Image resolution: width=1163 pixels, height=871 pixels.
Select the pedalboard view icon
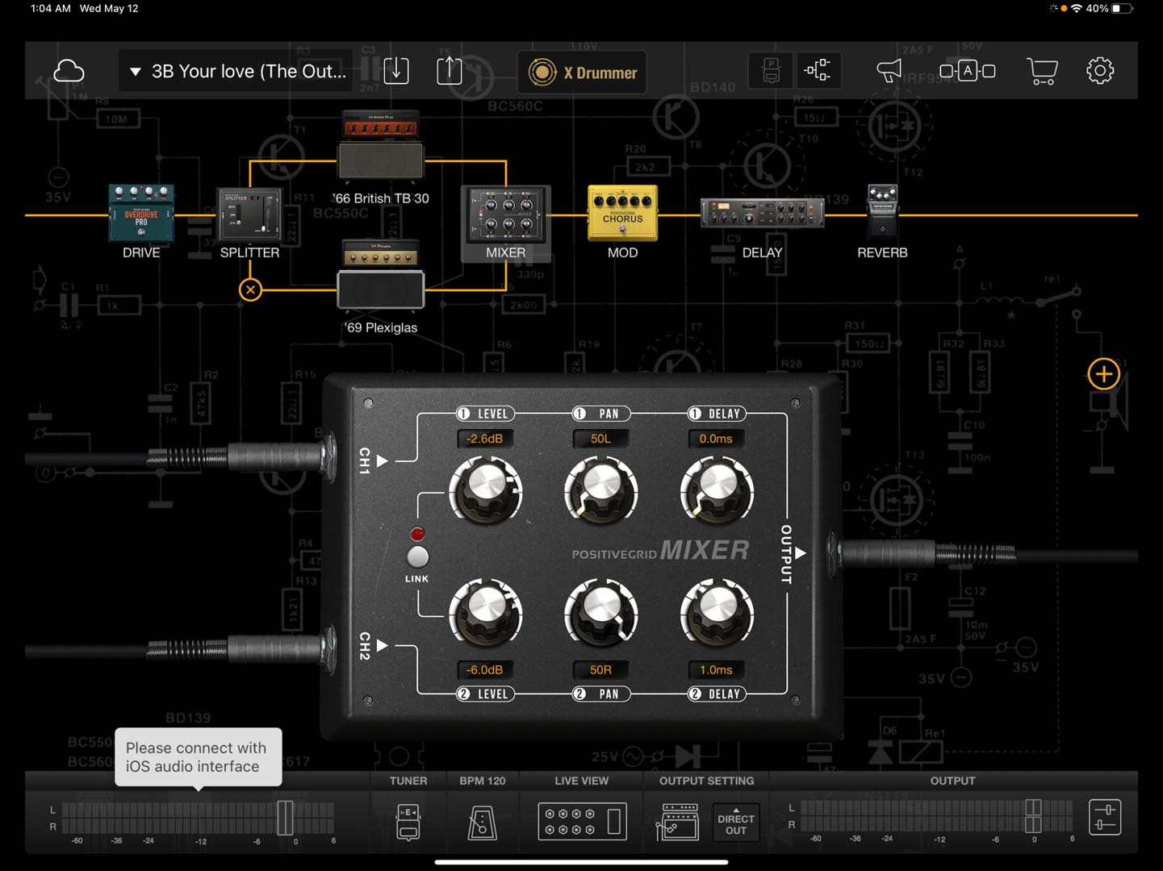(771, 71)
